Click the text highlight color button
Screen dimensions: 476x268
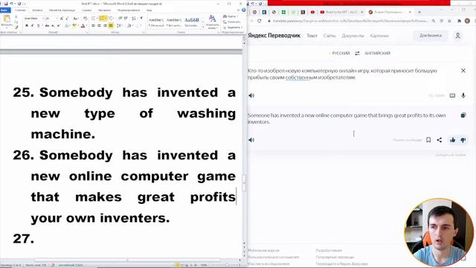(74, 26)
